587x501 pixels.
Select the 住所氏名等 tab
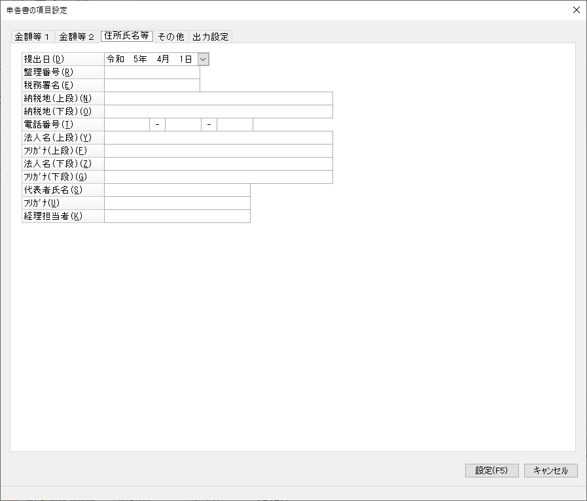(126, 36)
